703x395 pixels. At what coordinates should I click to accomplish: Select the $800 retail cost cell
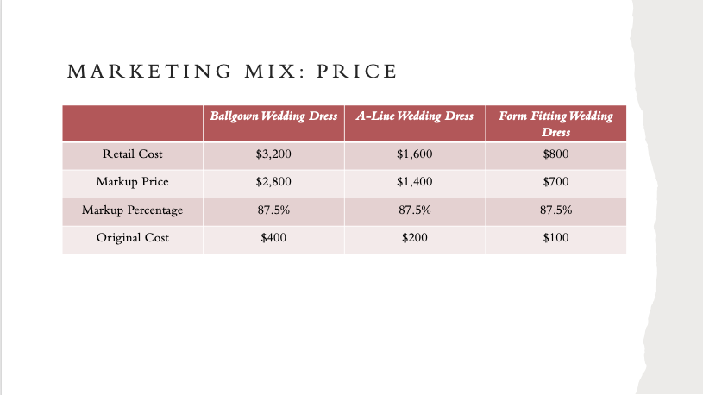[556, 155]
